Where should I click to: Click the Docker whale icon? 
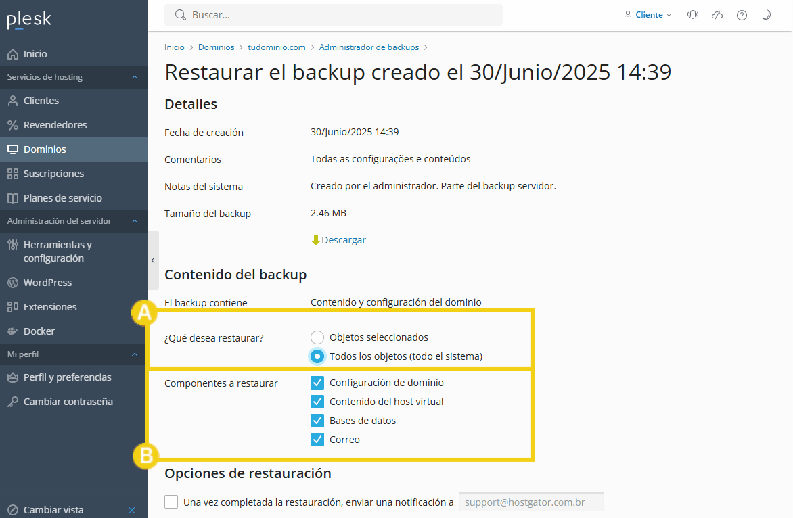click(x=13, y=331)
